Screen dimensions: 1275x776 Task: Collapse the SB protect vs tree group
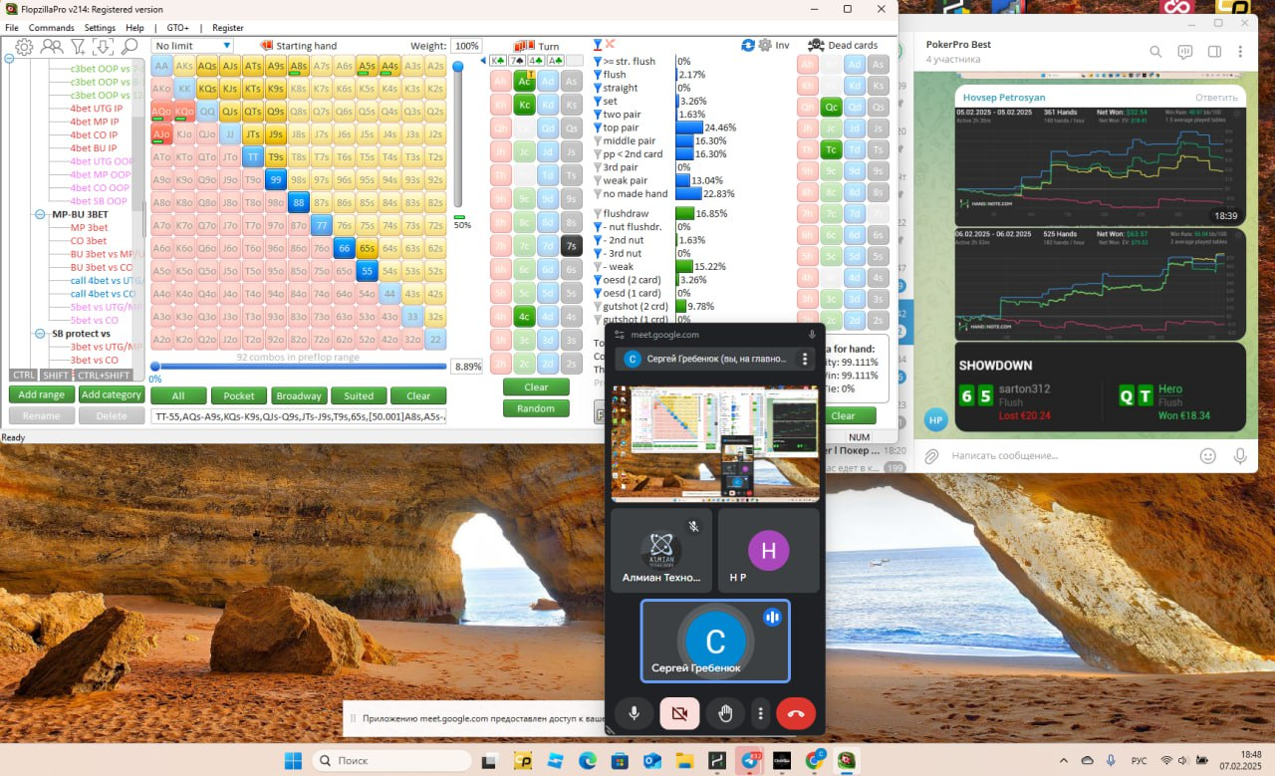(41, 334)
